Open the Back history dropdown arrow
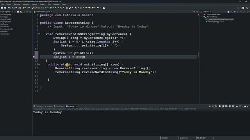The height and width of the screenshot is (140, 250). tap(95, 8)
